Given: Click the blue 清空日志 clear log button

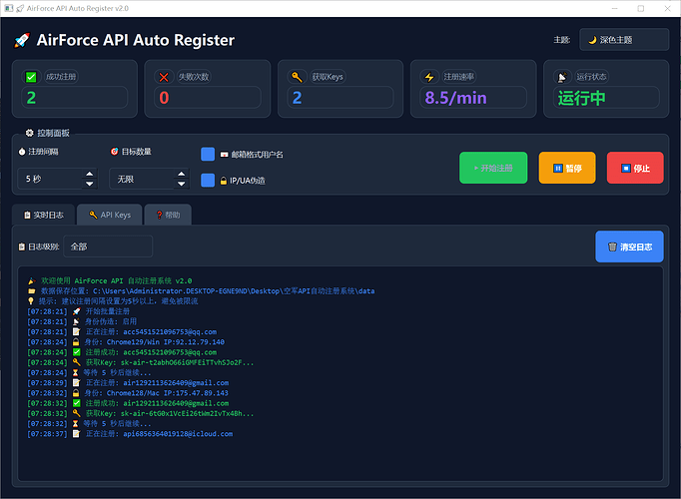Looking at the screenshot, I should tap(629, 247).
